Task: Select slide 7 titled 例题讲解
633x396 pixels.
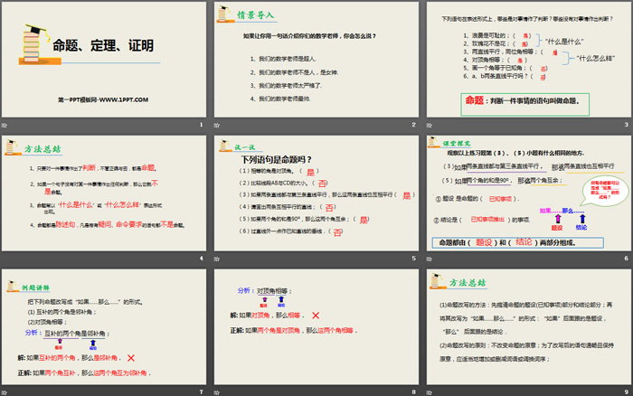Action: 104,328
